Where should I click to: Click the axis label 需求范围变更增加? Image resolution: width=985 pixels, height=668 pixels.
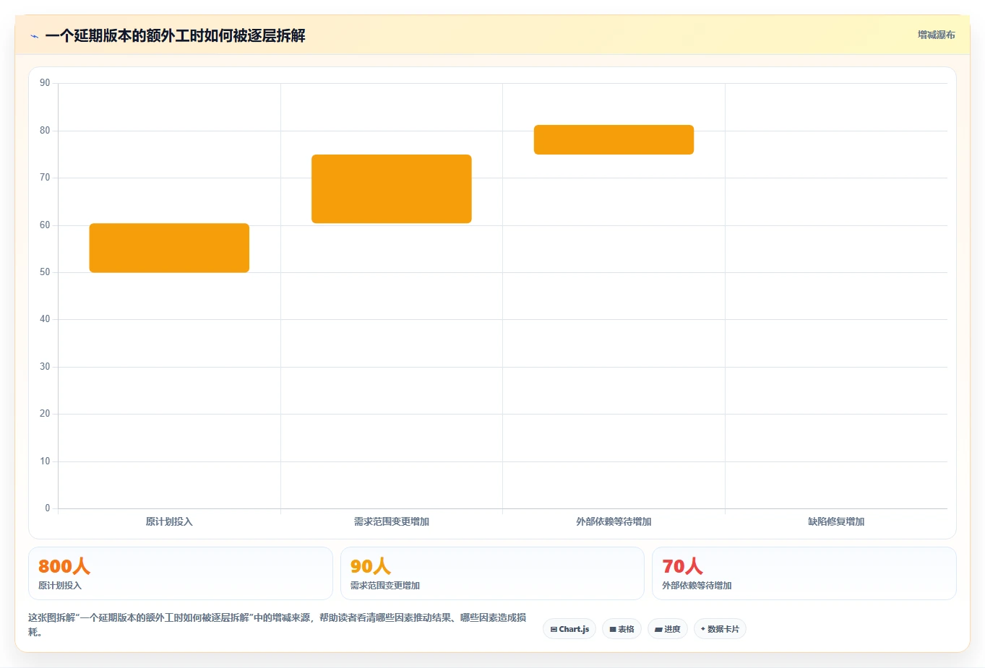tap(392, 521)
